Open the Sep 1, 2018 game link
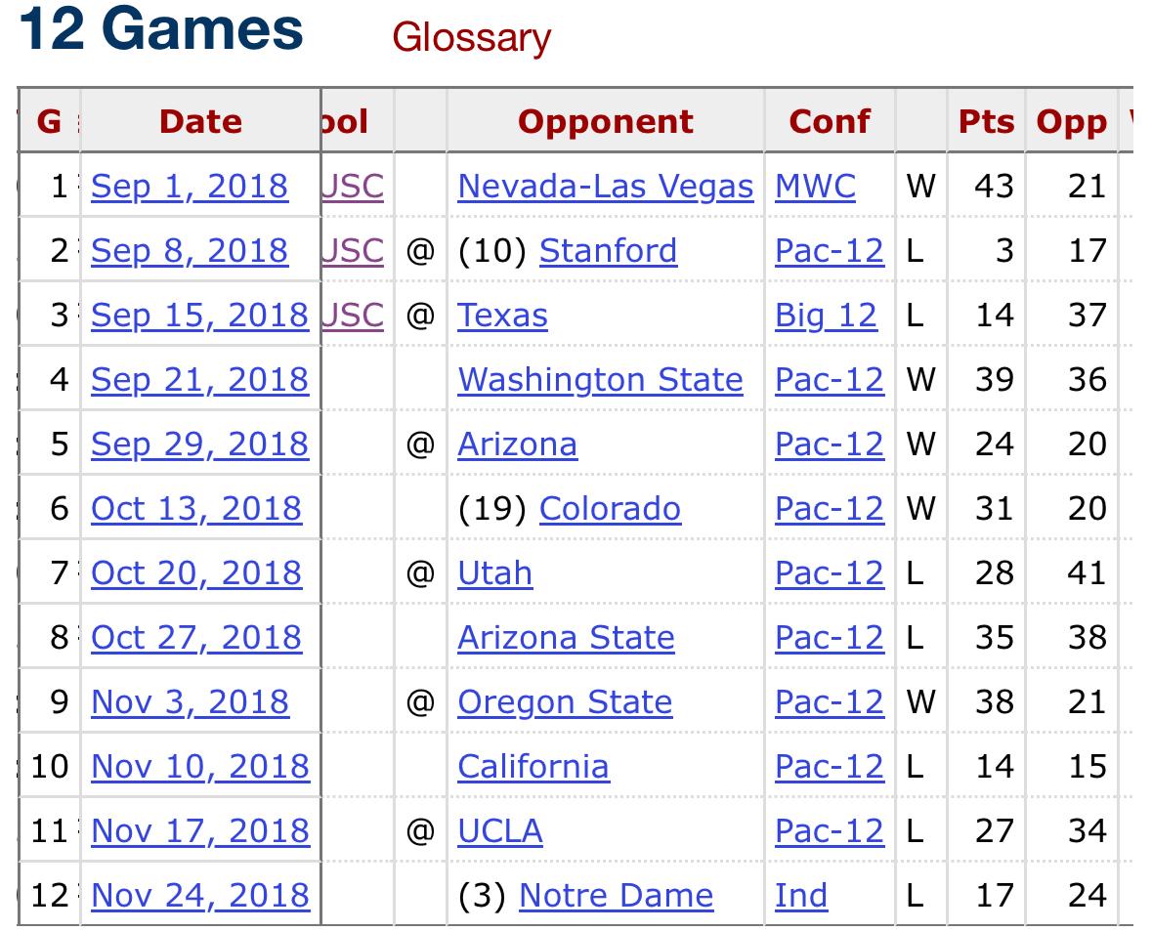 click(190, 186)
